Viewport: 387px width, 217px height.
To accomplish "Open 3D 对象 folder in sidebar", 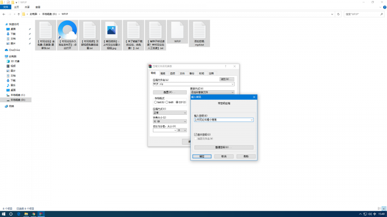I will click(x=15, y=61).
